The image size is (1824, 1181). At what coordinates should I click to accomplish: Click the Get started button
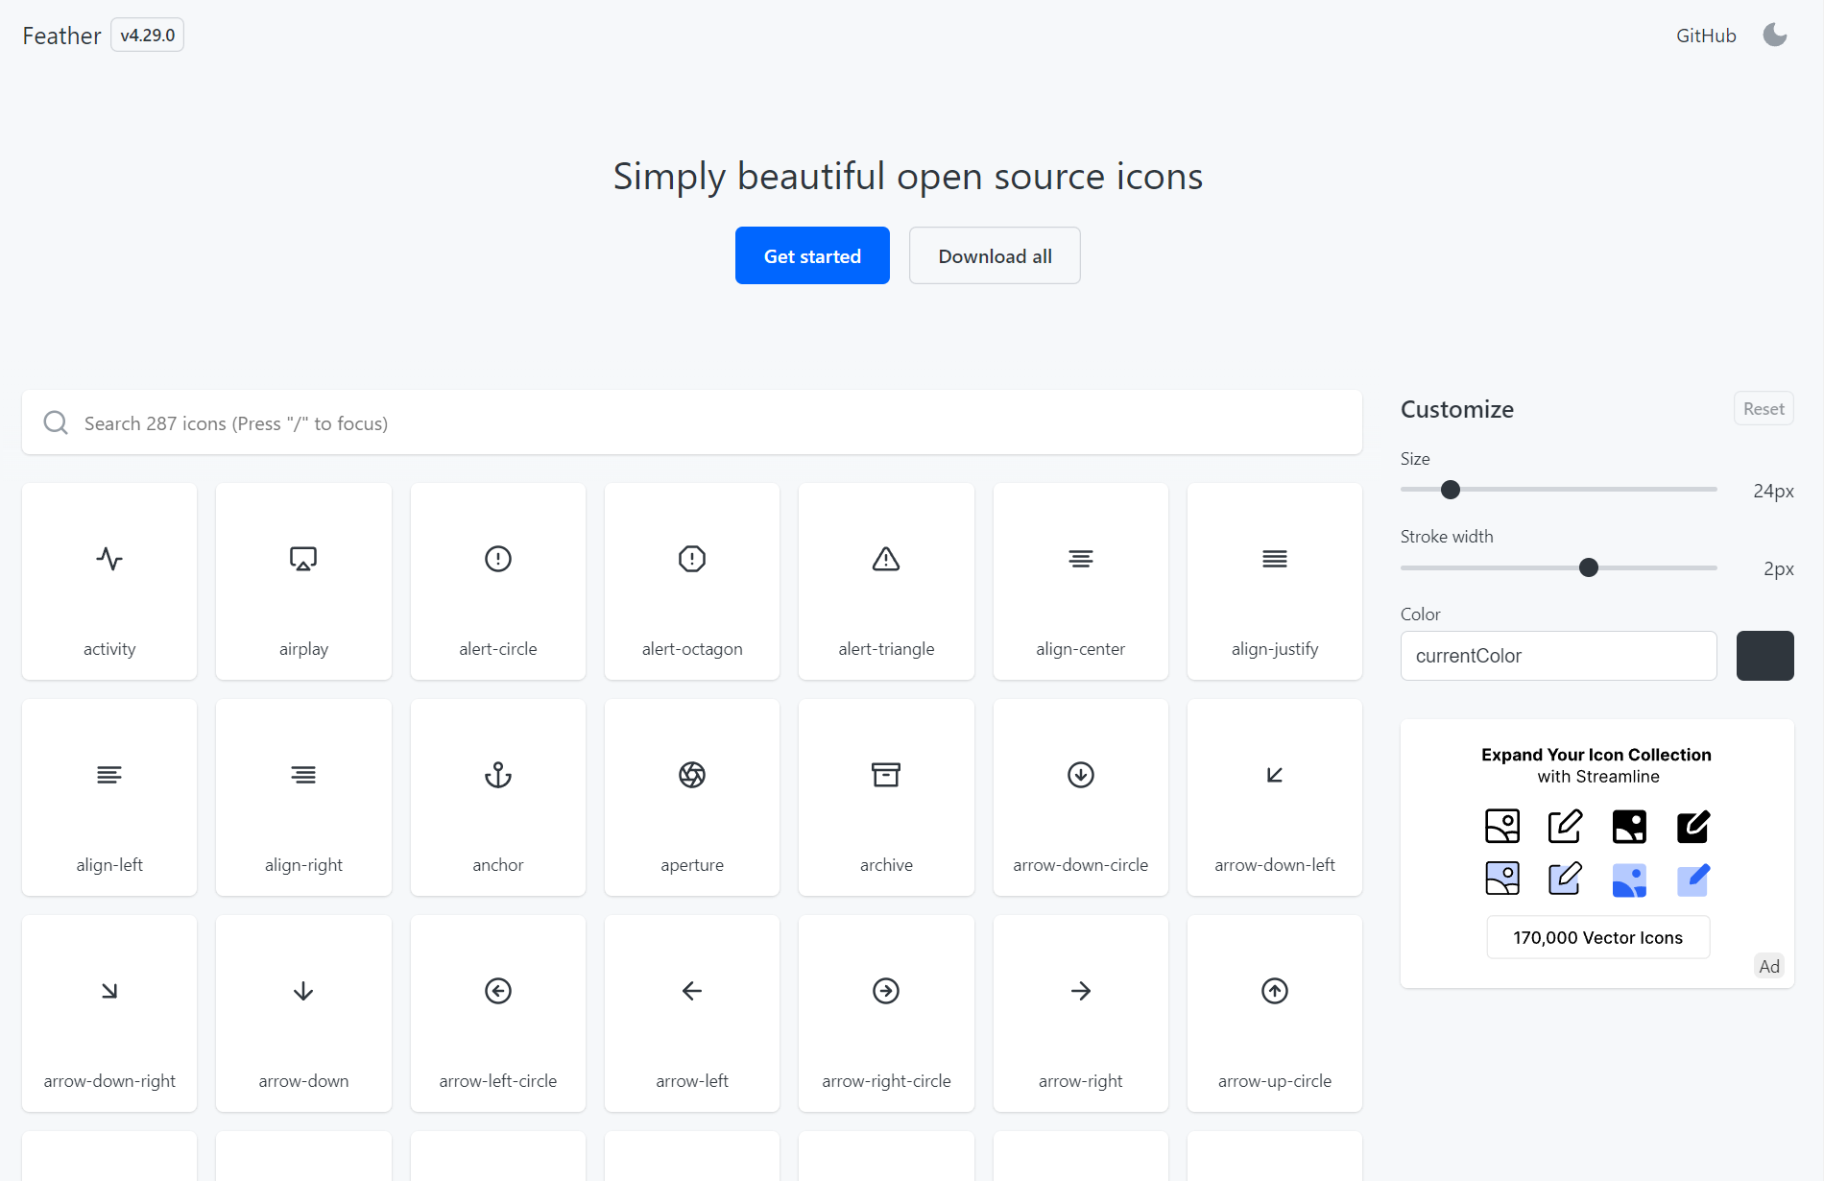click(x=812, y=255)
